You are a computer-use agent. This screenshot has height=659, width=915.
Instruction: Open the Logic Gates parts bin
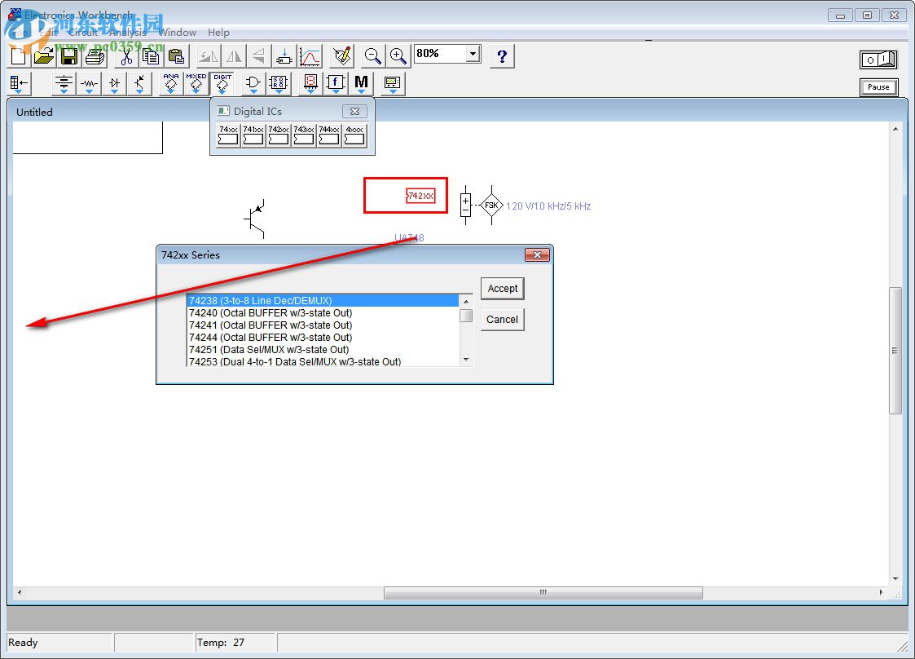point(253,83)
